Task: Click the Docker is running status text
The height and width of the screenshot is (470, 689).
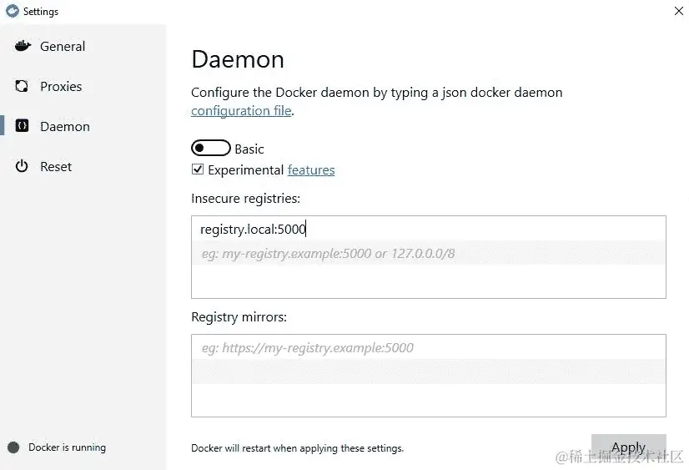Action: pos(68,447)
